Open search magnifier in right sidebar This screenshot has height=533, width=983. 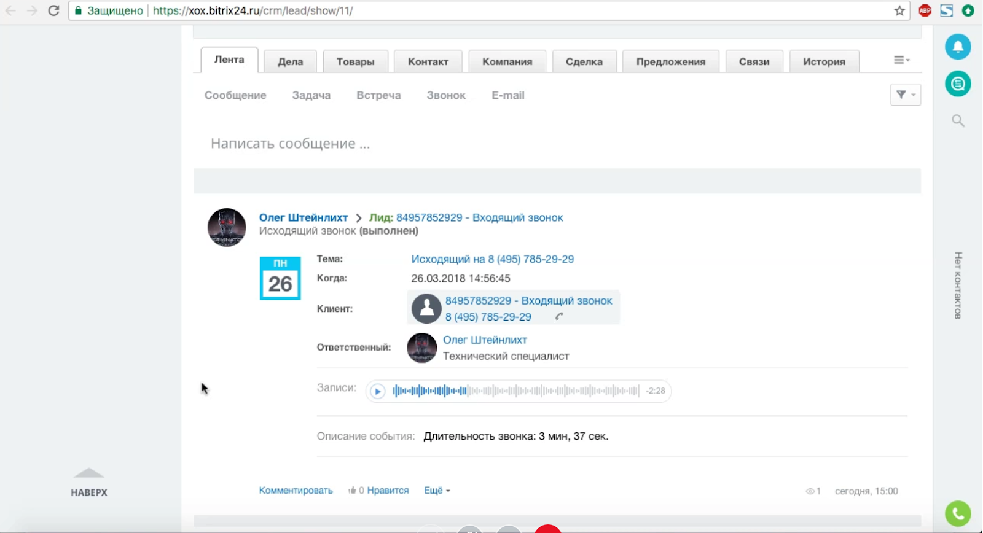pos(958,120)
